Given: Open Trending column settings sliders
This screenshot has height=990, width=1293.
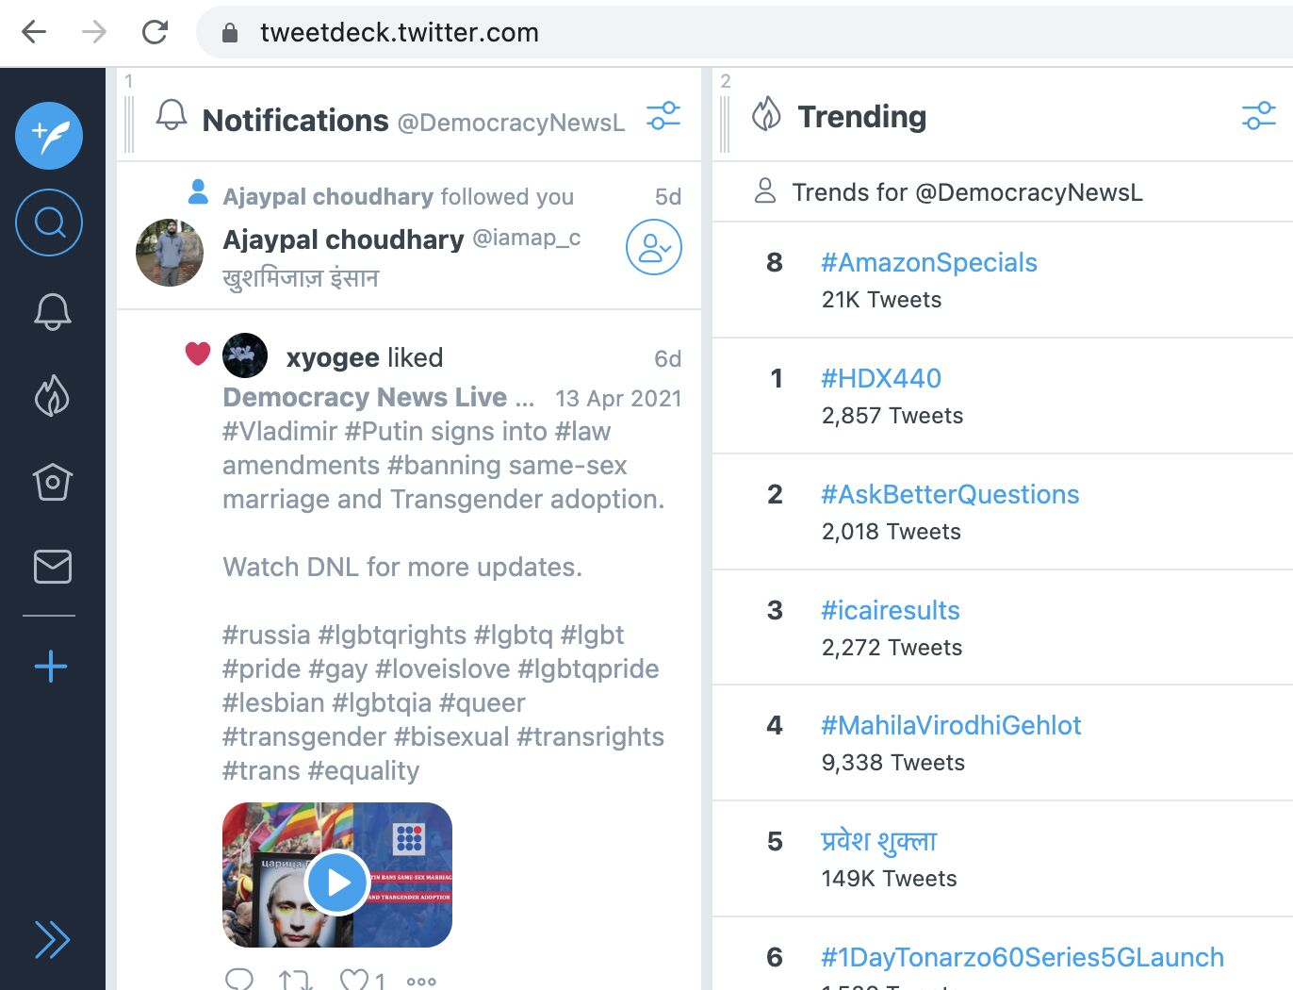Looking at the screenshot, I should point(1259,116).
